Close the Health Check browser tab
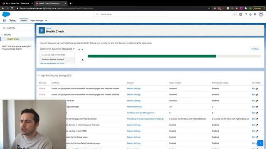The height and width of the screenshot is (149, 266). (x=65, y=3)
